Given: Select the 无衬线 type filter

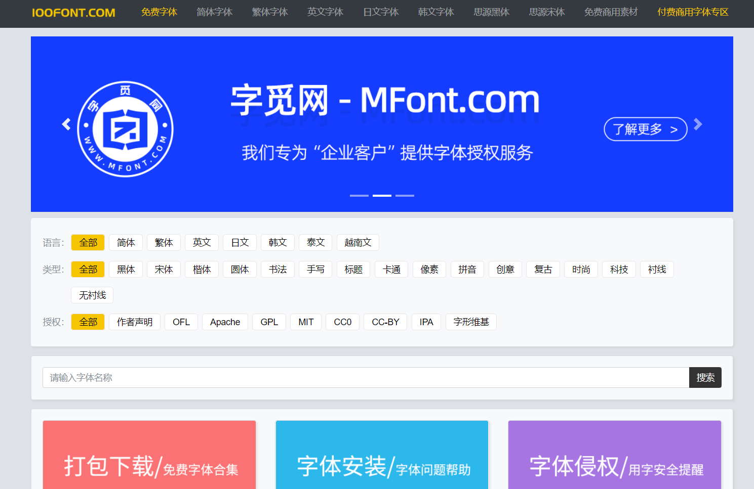Looking at the screenshot, I should [x=92, y=295].
